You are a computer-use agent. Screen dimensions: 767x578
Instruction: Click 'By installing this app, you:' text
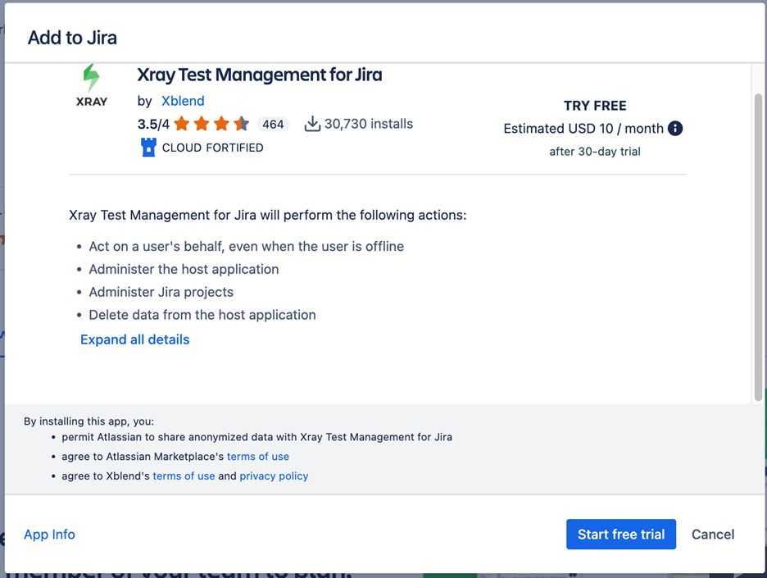89,421
